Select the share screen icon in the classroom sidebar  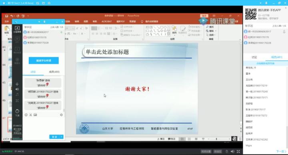[x=17, y=29]
